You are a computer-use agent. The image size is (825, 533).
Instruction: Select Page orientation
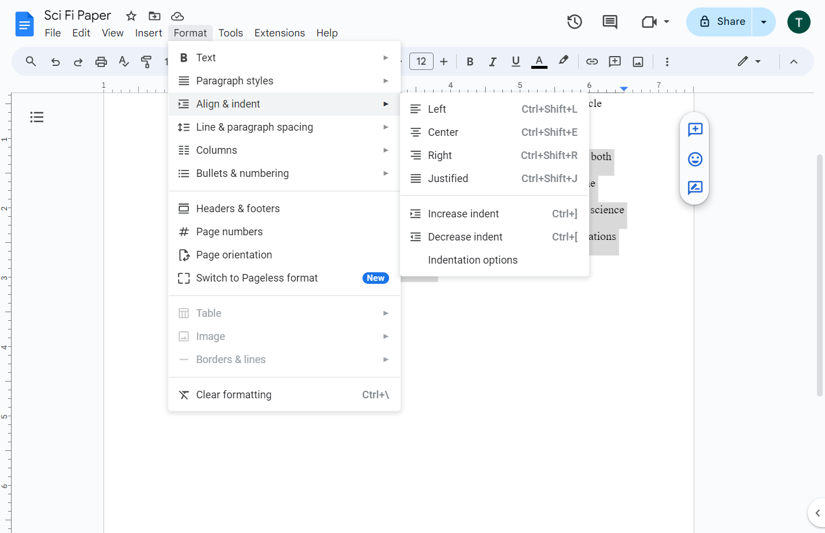point(284,255)
